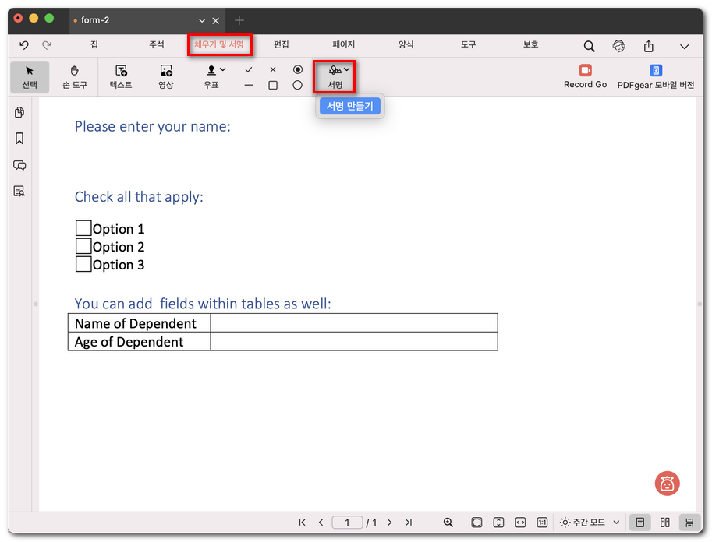Screen dimensions: 712x542
Task: Click the 서명 만들기 button
Action: 350,107
